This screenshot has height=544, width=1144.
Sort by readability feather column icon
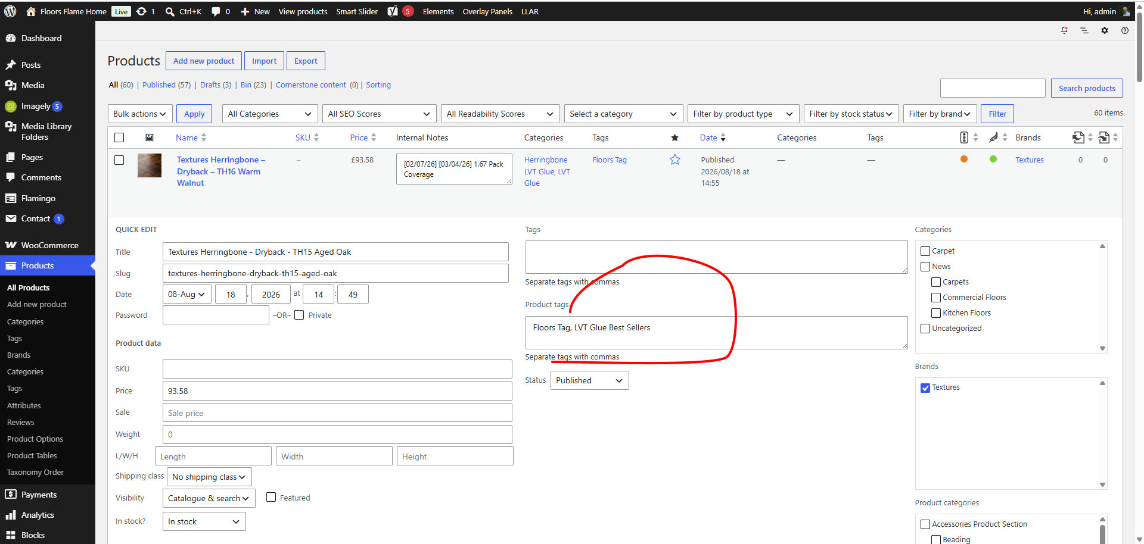pyautogui.click(x=993, y=137)
